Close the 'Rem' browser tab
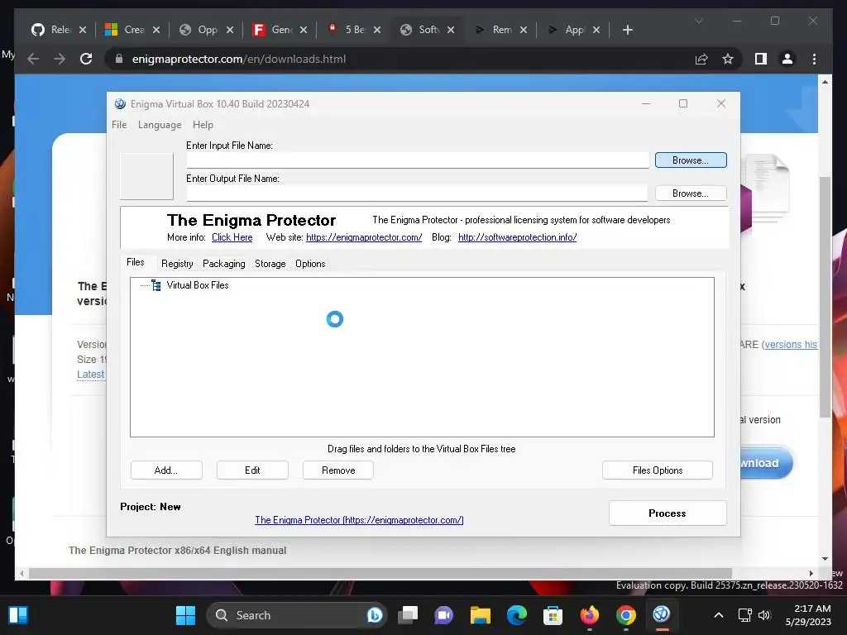The width and height of the screenshot is (847, 635). click(524, 30)
